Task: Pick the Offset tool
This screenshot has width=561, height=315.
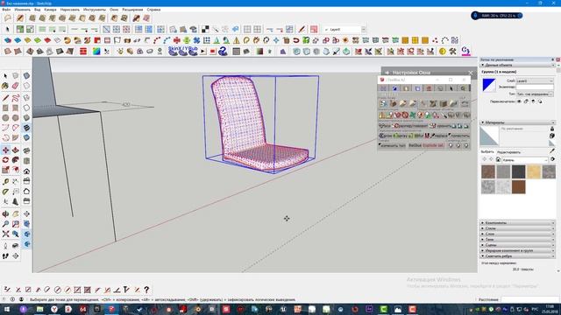Action: [x=16, y=171]
